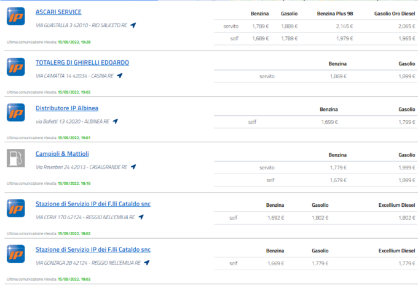
Task: Click timestamp 15/09/2022, 19:01
Action: click(x=74, y=138)
